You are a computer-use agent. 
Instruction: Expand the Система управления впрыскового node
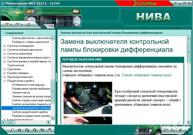5,58
